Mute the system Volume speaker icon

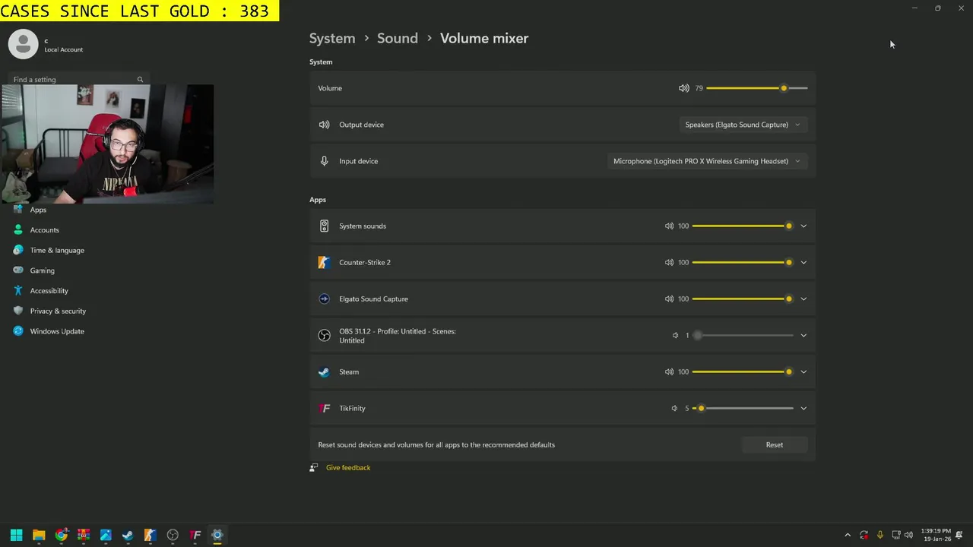683,88
